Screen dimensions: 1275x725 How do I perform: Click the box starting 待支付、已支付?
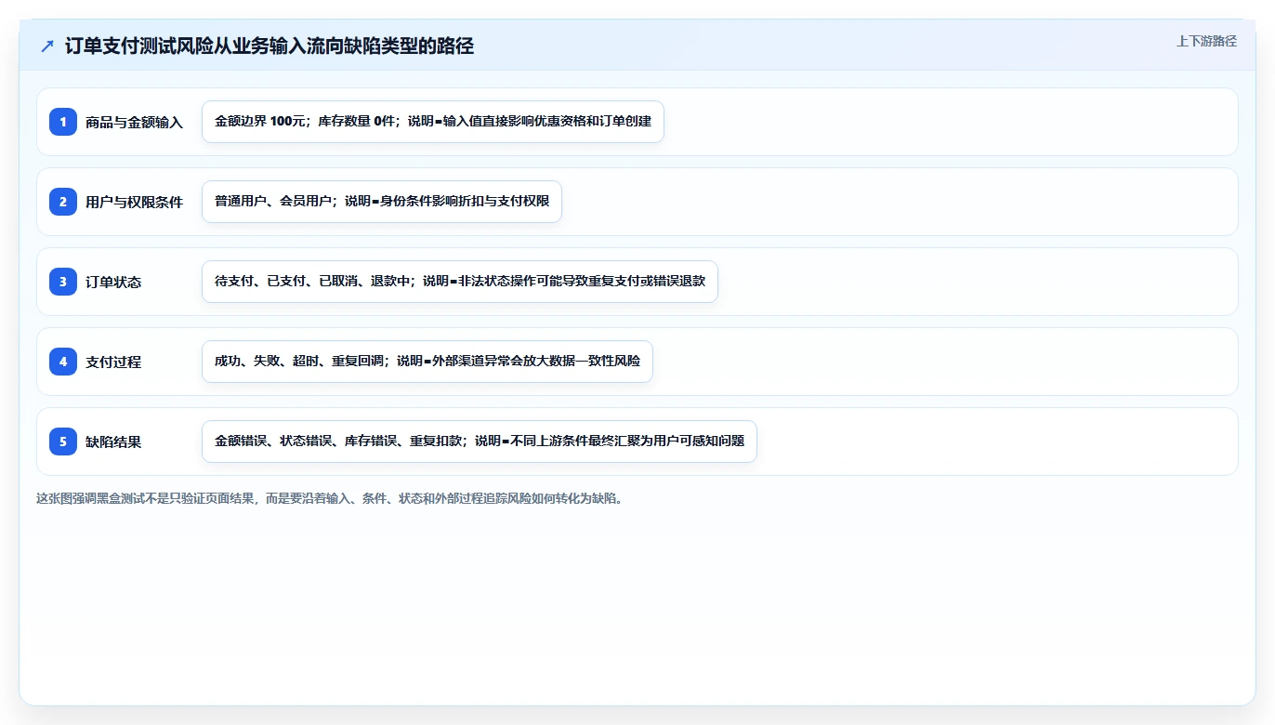coord(460,282)
